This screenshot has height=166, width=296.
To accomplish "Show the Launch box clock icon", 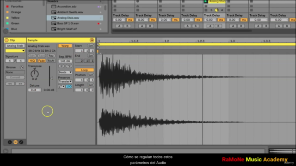I will pos(10,142).
